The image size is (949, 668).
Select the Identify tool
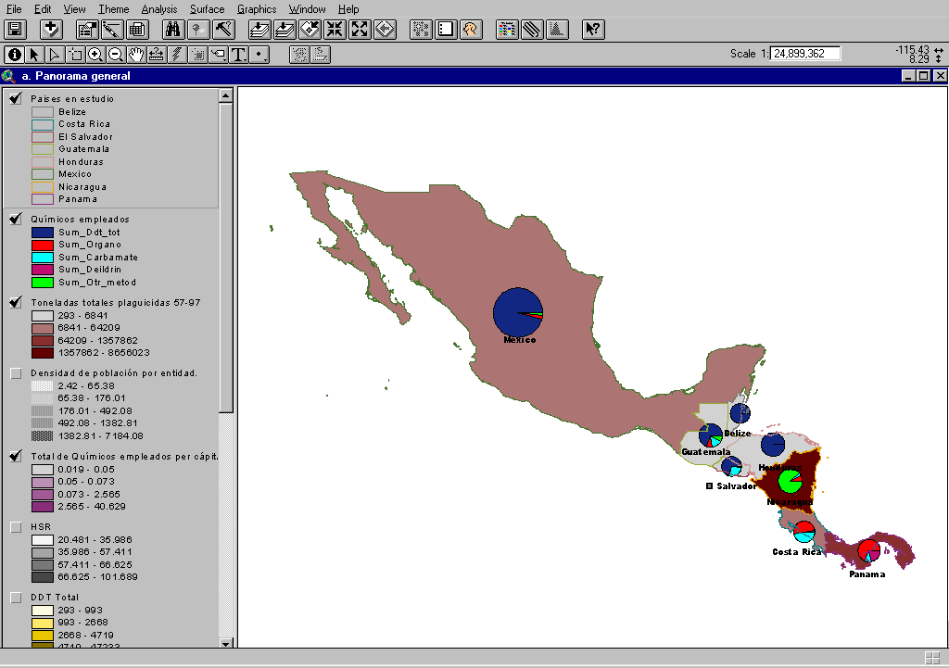click(14, 55)
